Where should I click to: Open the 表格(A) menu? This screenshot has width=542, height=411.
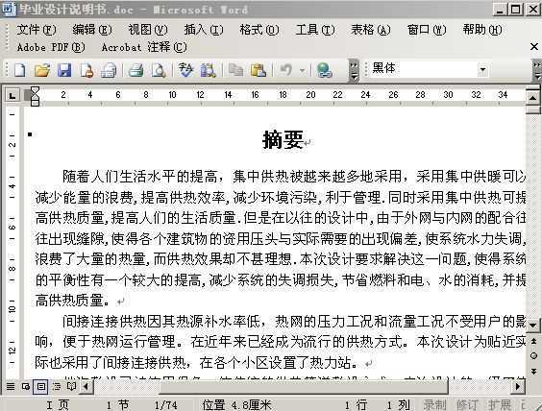pos(371,30)
